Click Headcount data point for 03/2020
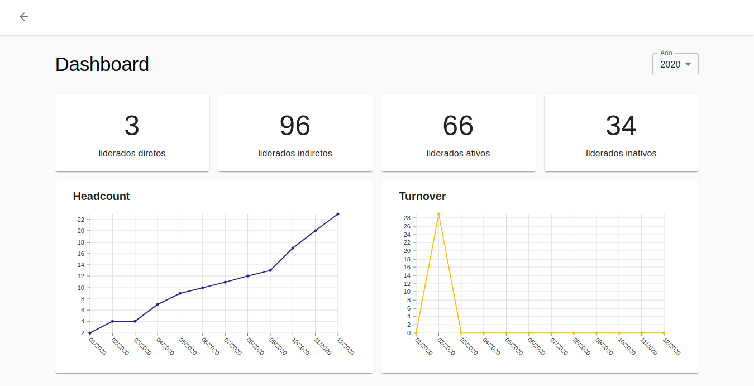Image resolution: width=754 pixels, height=386 pixels. 135,321
